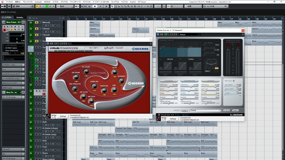
Task: Start playback with the Play button
Action: (101, 6)
